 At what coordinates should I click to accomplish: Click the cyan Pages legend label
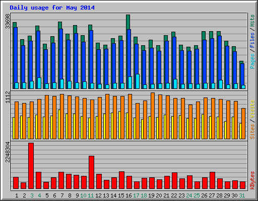(252, 61)
